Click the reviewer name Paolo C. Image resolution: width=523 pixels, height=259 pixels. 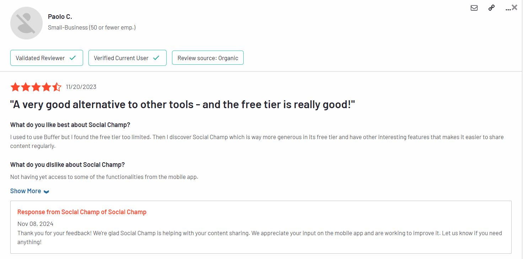coord(60,17)
